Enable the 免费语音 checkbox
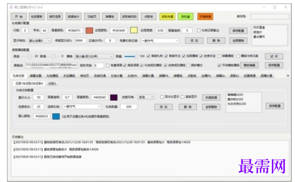The width and height of the screenshot is (295, 182). [107, 66]
